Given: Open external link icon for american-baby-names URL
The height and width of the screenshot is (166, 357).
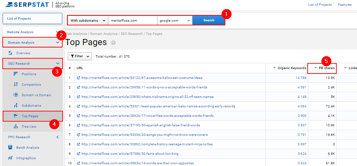Looking at the screenshot, I should click(x=79, y=106).
